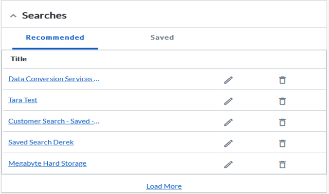Click pencil icon for Tara Test

coord(228,101)
